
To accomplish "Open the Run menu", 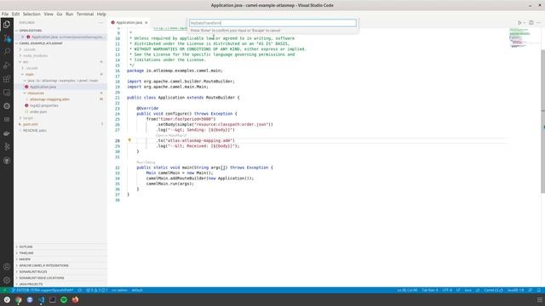I will [x=70, y=14].
